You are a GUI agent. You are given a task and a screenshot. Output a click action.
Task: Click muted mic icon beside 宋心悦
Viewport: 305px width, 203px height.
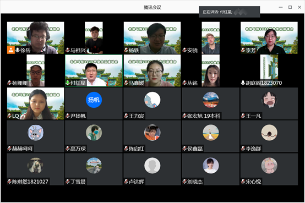coord(243,182)
